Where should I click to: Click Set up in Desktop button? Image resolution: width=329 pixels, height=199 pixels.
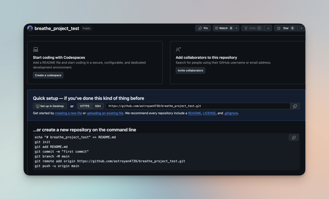pyautogui.click(x=50, y=106)
